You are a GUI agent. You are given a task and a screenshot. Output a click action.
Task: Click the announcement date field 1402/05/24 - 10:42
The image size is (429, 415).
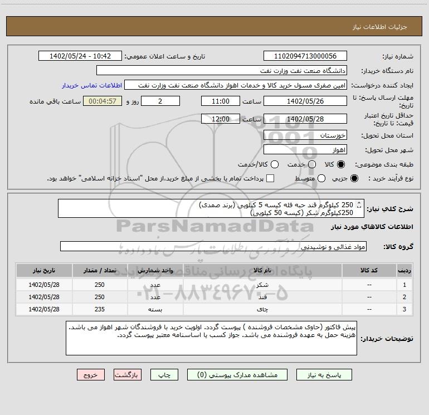(80, 56)
